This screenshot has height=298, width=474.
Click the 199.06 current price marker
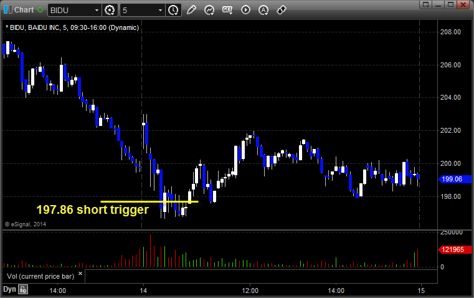pyautogui.click(x=455, y=179)
